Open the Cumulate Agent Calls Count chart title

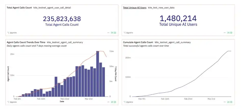pos(138,42)
